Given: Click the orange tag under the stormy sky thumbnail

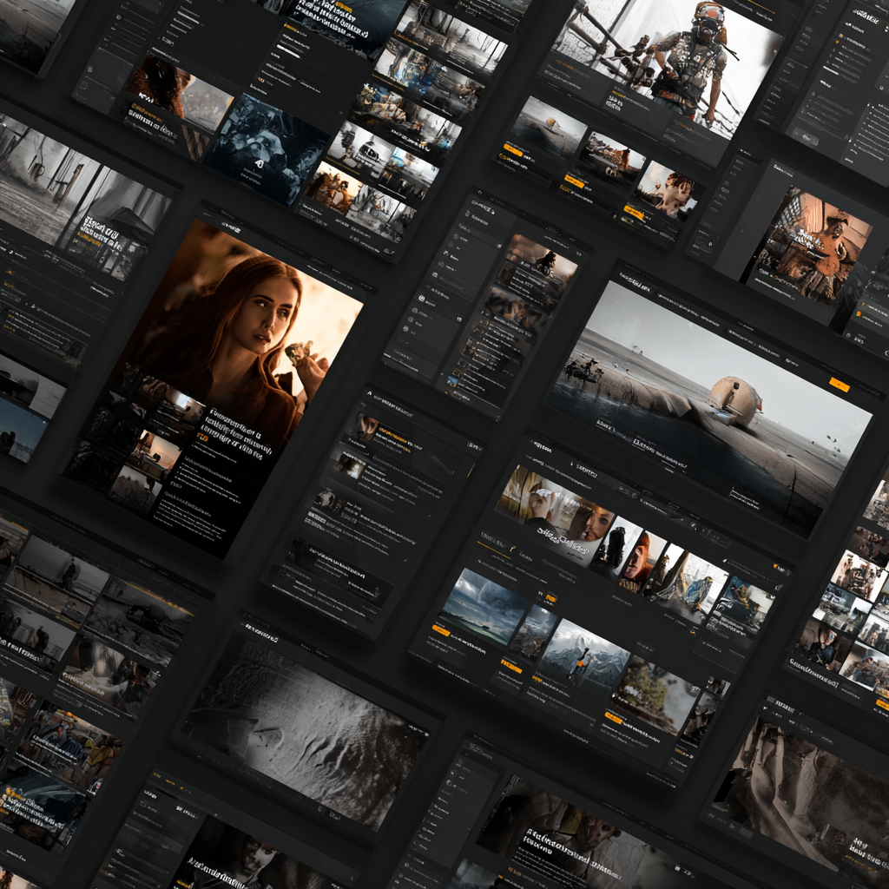Looking at the screenshot, I should click(440, 630).
